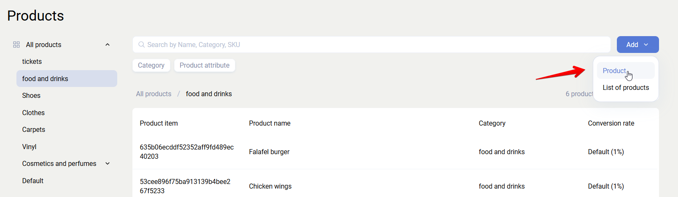Open the Category filter
The image size is (678, 197).
tap(151, 65)
